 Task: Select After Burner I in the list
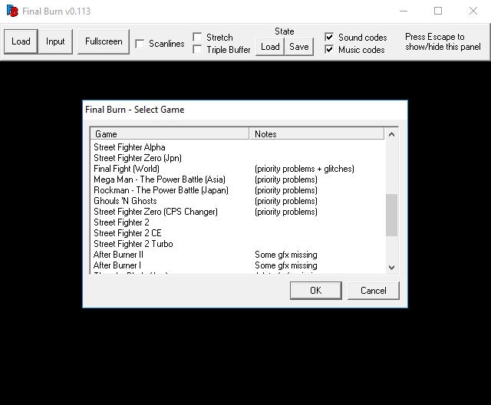click(117, 265)
